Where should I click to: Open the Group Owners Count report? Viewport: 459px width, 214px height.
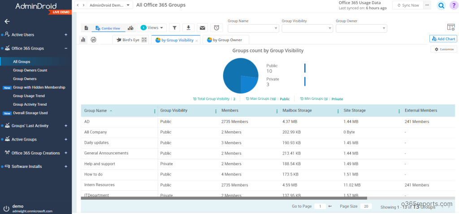click(x=30, y=70)
